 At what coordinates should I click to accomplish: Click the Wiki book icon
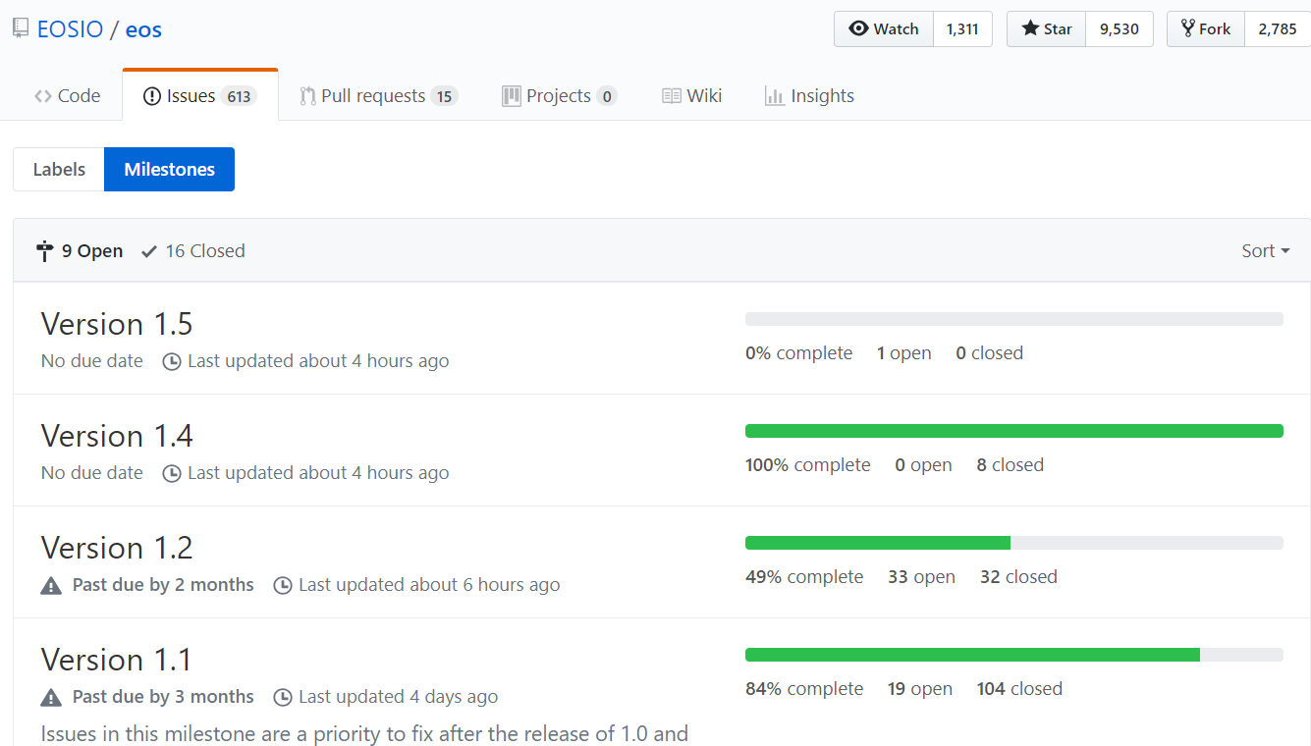(672, 96)
